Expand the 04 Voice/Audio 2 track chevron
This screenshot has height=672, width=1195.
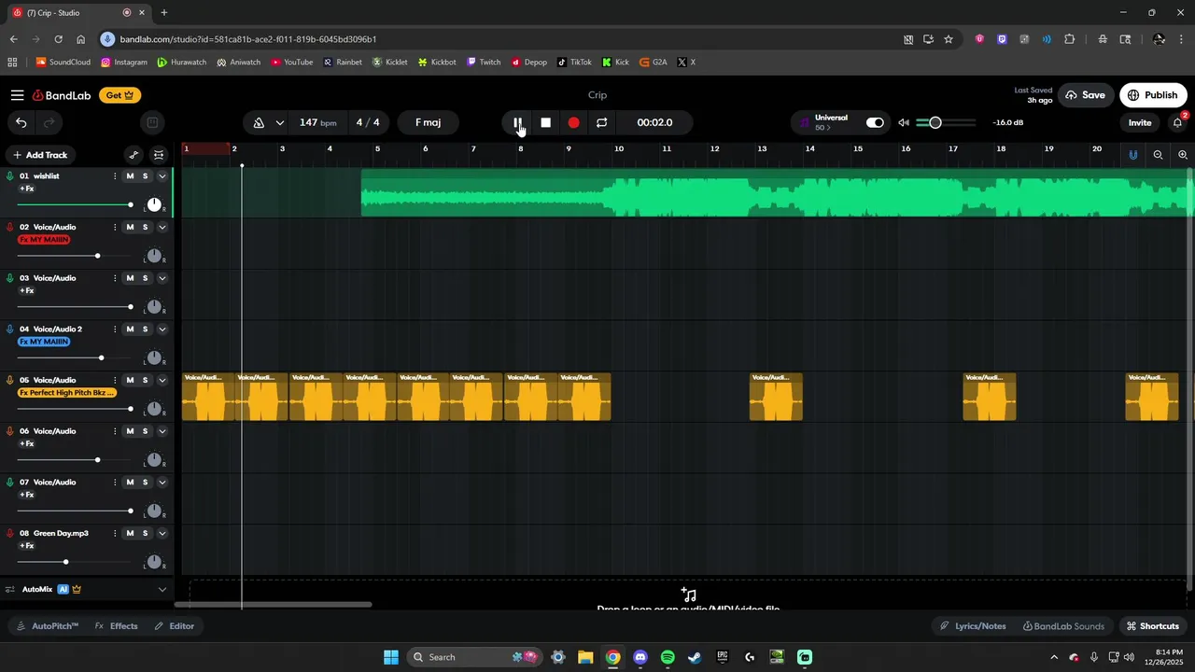click(162, 329)
